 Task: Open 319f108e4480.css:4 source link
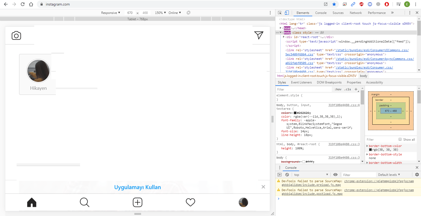(x=344, y=105)
